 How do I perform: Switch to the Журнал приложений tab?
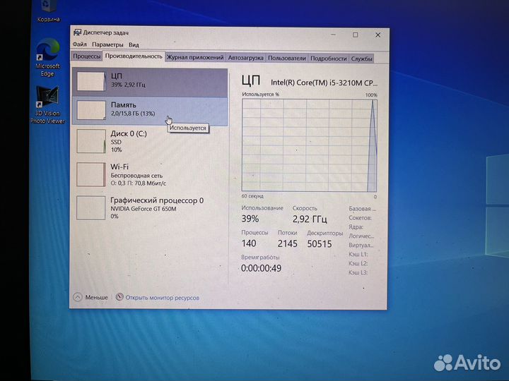click(194, 58)
